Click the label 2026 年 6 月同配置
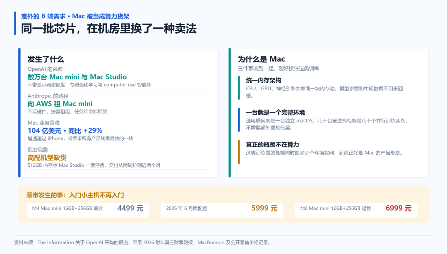Screen dimensions: 447x254 [x=186, y=208]
